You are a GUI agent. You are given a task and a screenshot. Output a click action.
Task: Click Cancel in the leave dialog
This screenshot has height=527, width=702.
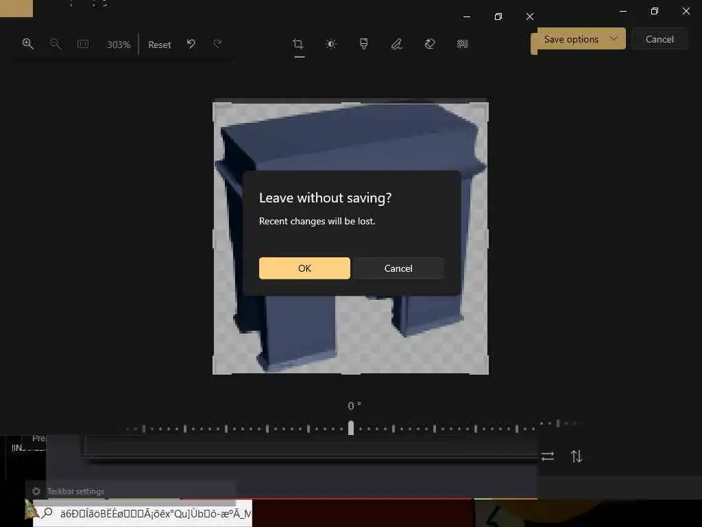tap(398, 268)
